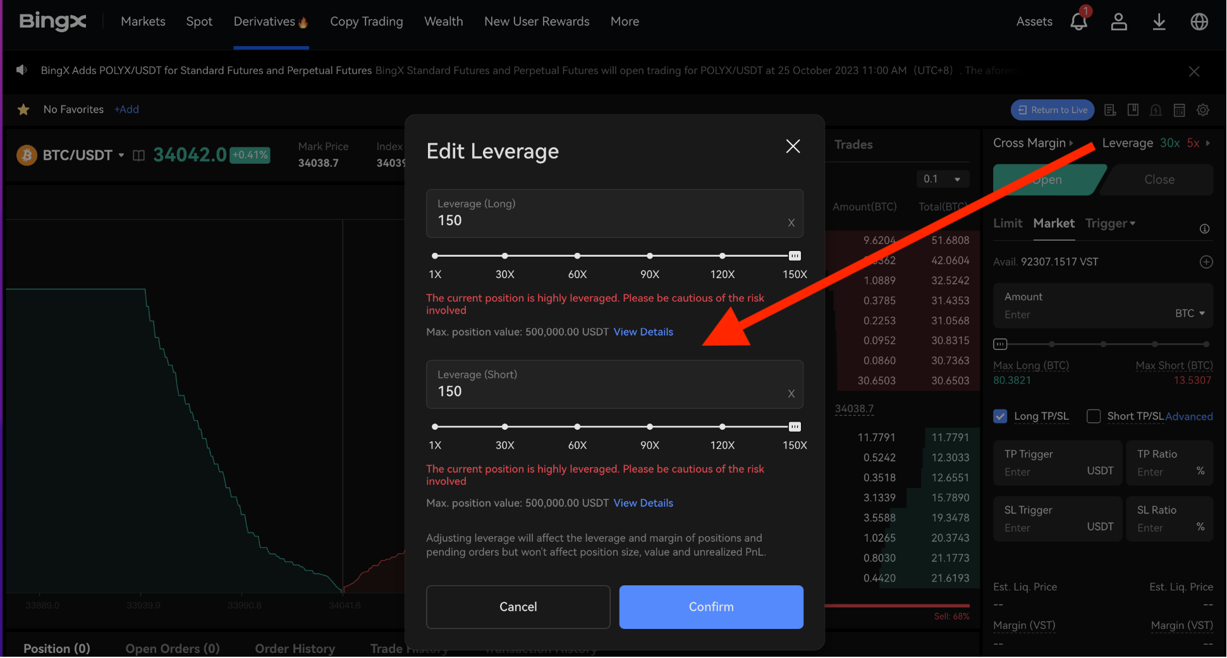This screenshot has width=1227, height=658.
Task: Set long leverage slider to 60X
Action: pos(577,256)
